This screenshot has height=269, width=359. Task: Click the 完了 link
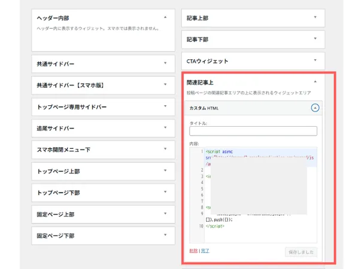click(x=206, y=252)
